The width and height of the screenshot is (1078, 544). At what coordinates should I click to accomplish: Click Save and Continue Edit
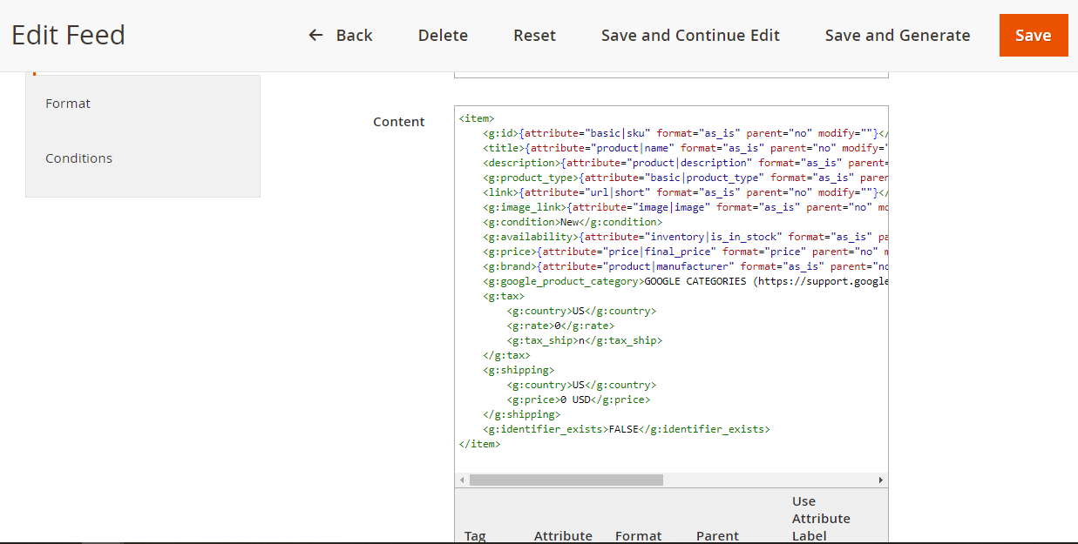click(690, 36)
